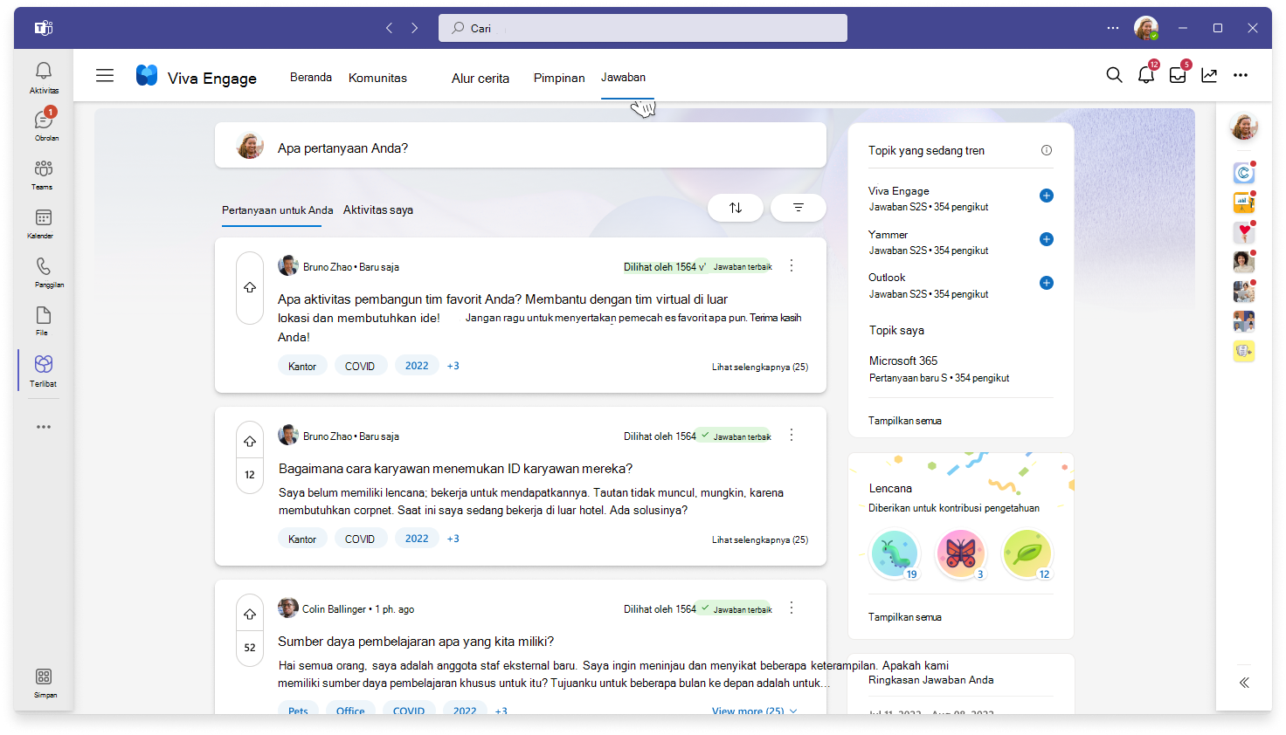
Task: Open the heart app in right rail
Action: tap(1244, 231)
